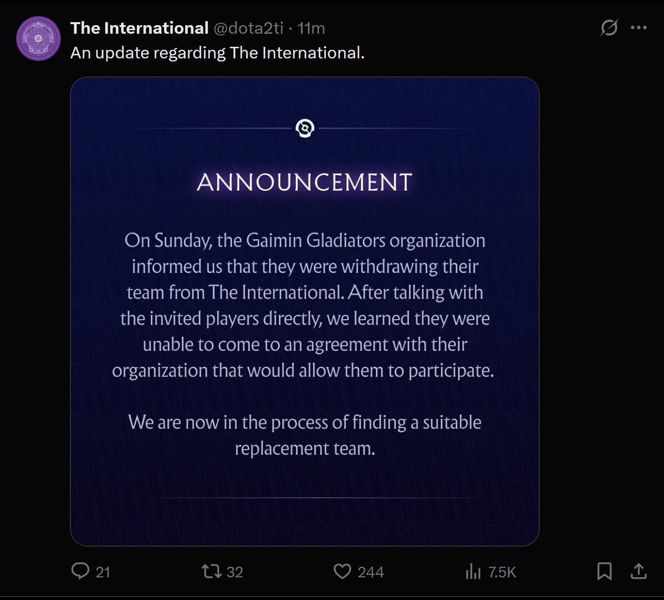Open view analytics bar chart icon
The width and height of the screenshot is (664, 600).
pos(473,571)
